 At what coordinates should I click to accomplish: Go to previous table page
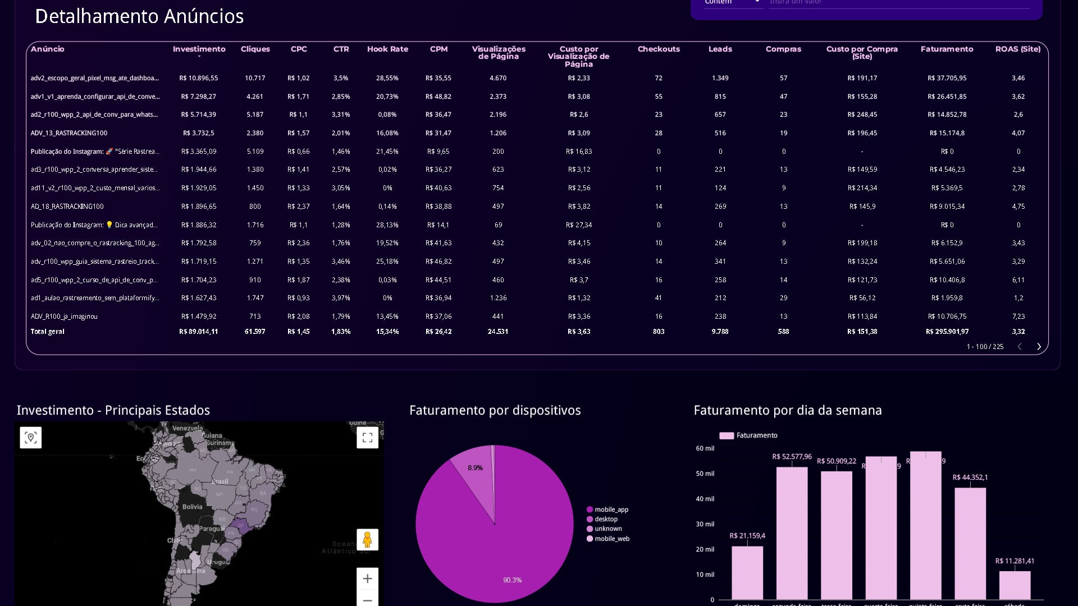(1020, 347)
